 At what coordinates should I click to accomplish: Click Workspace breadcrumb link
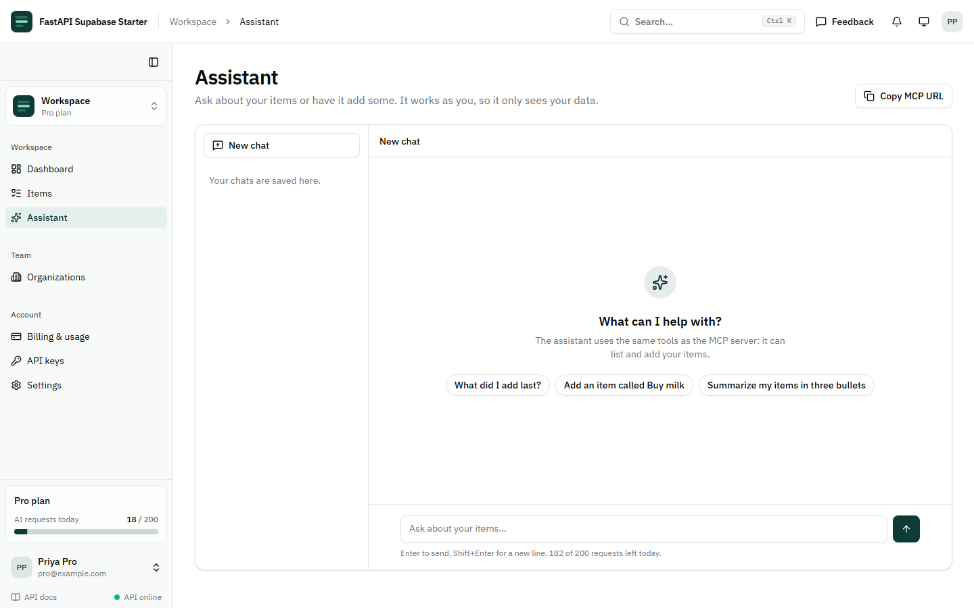click(x=193, y=22)
